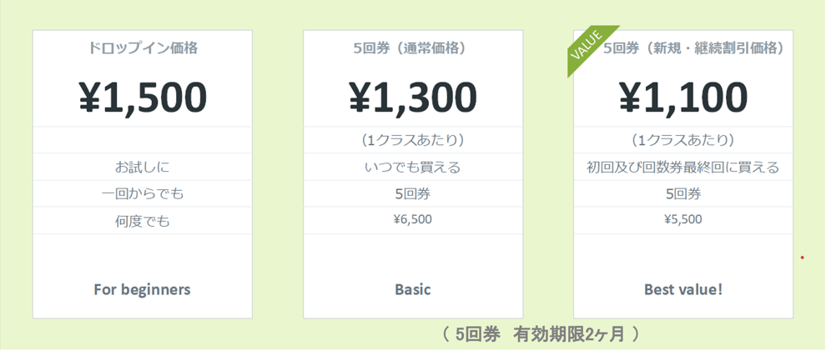826x351 pixels.
Task: Click the ¥5,500 total price
Action: pyautogui.click(x=683, y=220)
